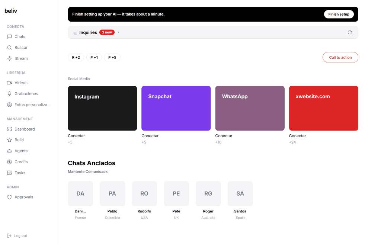The height and width of the screenshot is (244, 381).
Task: Open the black Instagram card
Action: [102, 108]
